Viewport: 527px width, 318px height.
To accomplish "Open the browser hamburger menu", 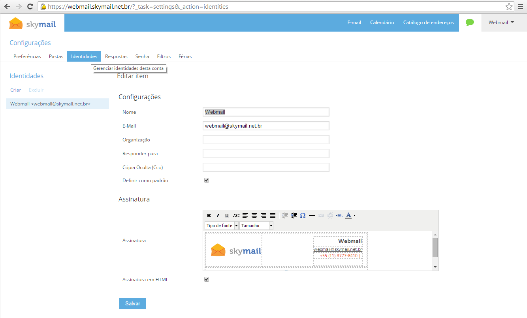I will pos(521,6).
